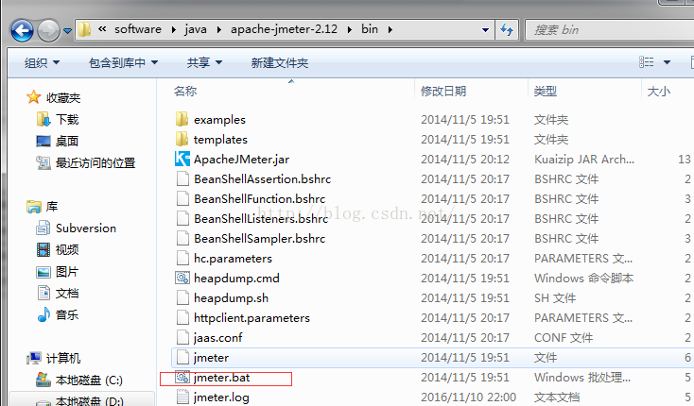Select the jaas.conf file icon
The width and height of the screenshot is (694, 406).
pyautogui.click(x=182, y=337)
